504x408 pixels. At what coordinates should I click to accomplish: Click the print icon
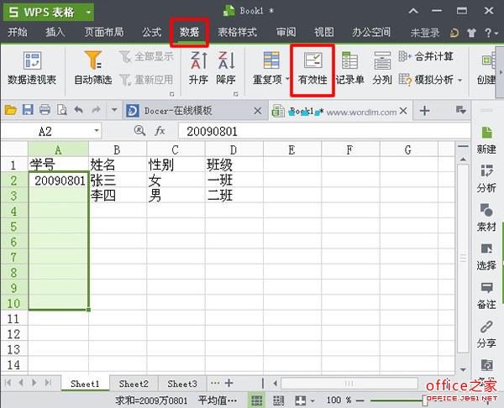point(45,110)
